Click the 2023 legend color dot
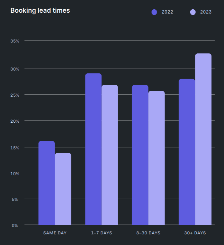224x245 pixels. click(193, 12)
